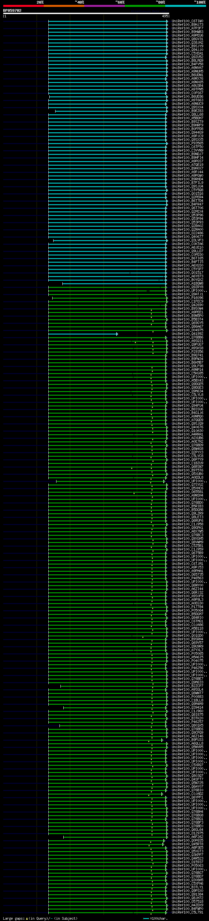Open hit UniRef100_Q4R523
This screenshot has height=921, width=209.
tap(187, 858)
